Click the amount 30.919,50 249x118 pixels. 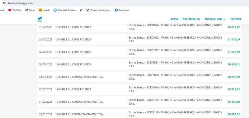tap(234, 77)
